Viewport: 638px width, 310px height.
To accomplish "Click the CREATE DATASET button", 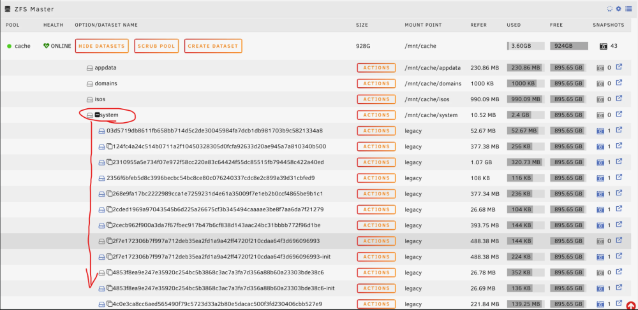I will point(213,46).
